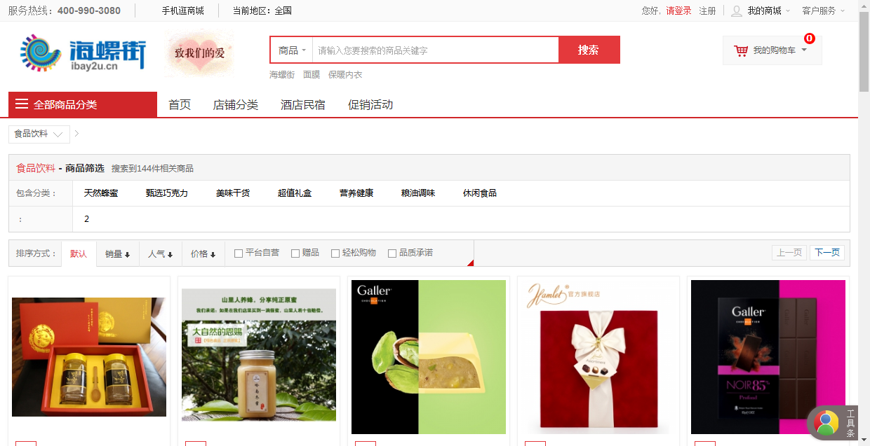Click the 上一页 button

pyautogui.click(x=789, y=253)
